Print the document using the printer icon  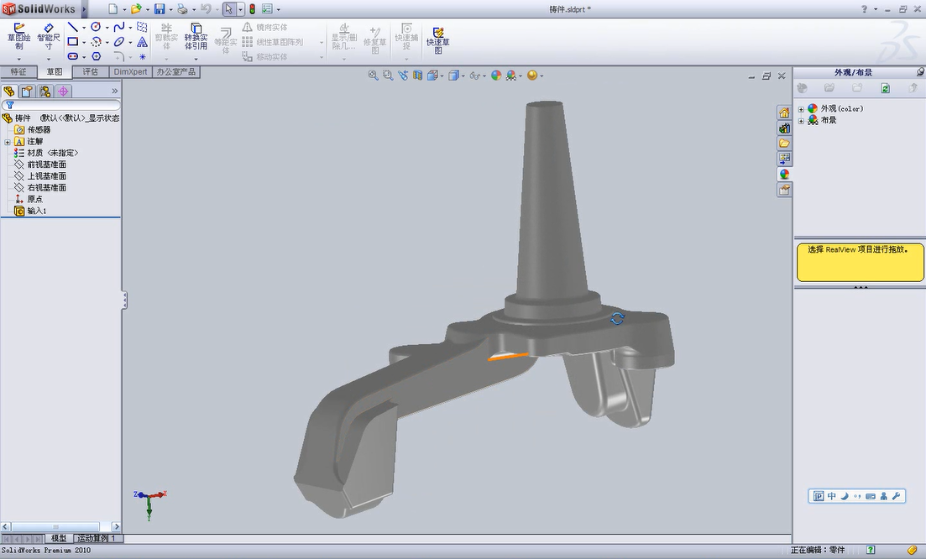182,9
